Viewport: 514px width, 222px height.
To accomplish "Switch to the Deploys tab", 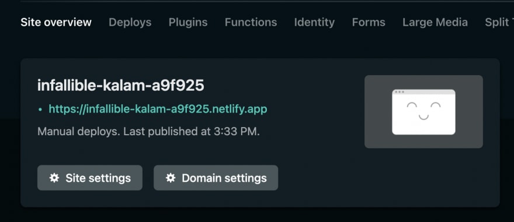I will [130, 22].
